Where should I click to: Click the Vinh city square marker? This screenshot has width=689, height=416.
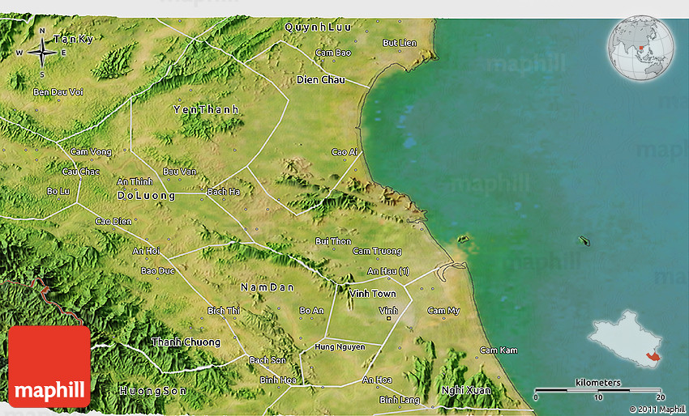click(x=389, y=319)
